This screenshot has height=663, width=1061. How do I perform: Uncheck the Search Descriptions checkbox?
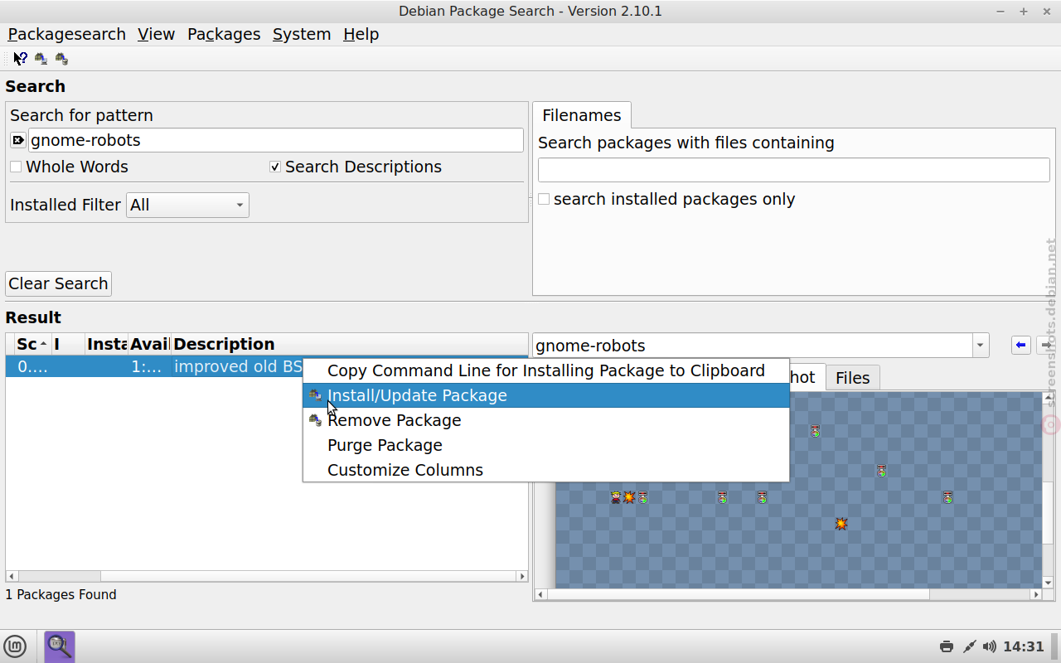(x=275, y=167)
